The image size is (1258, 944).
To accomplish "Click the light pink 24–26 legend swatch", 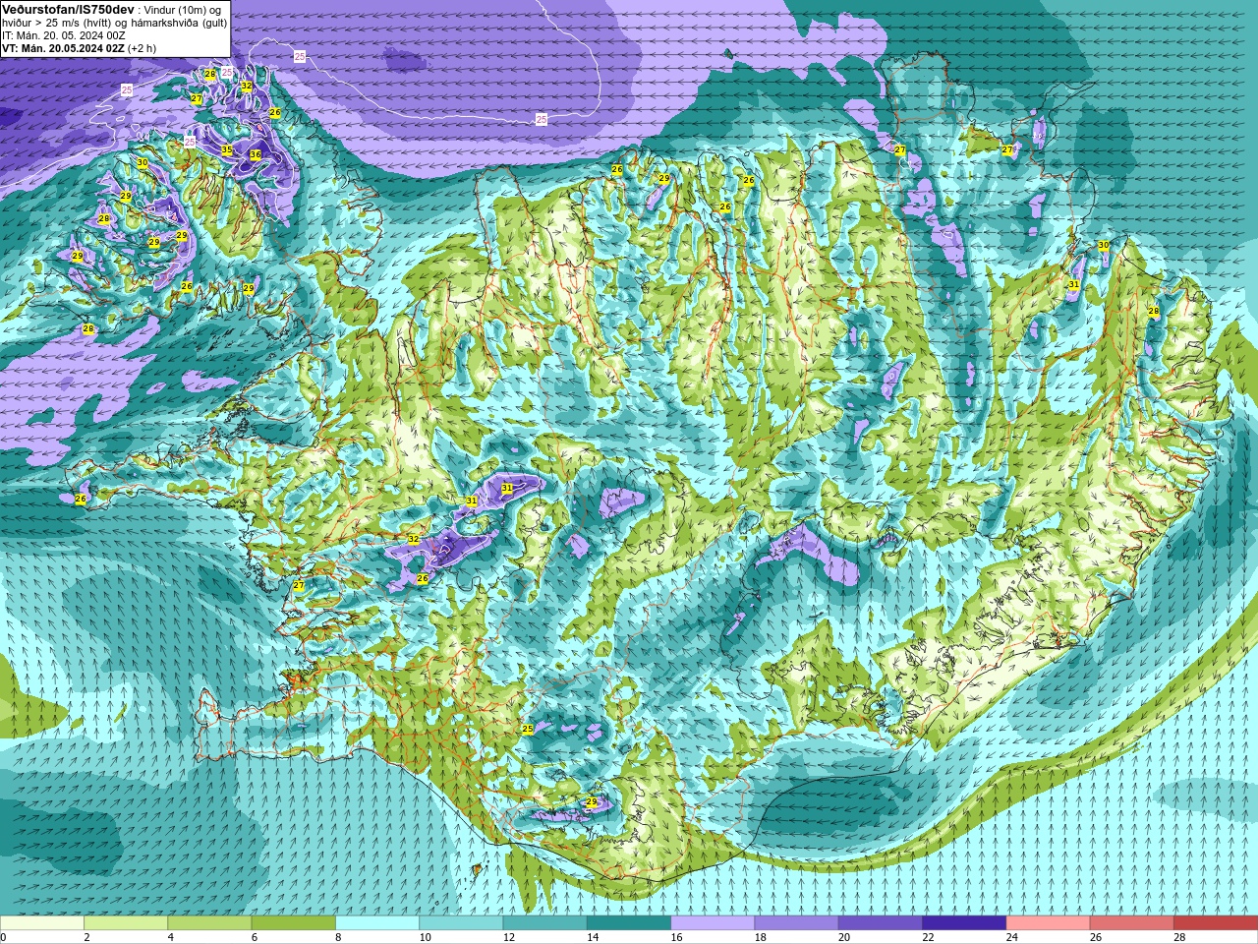I will [1048, 922].
